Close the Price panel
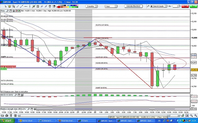 (14, 11)
